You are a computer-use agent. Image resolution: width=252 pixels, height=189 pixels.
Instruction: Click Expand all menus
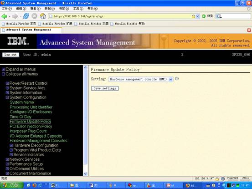coord(21,69)
